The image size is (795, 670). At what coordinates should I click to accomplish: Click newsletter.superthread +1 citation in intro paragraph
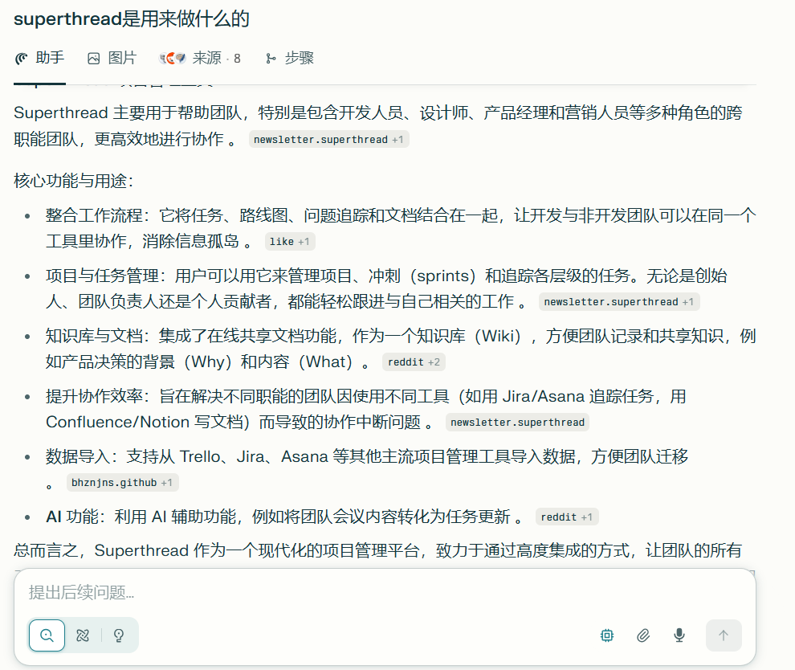[x=328, y=140]
